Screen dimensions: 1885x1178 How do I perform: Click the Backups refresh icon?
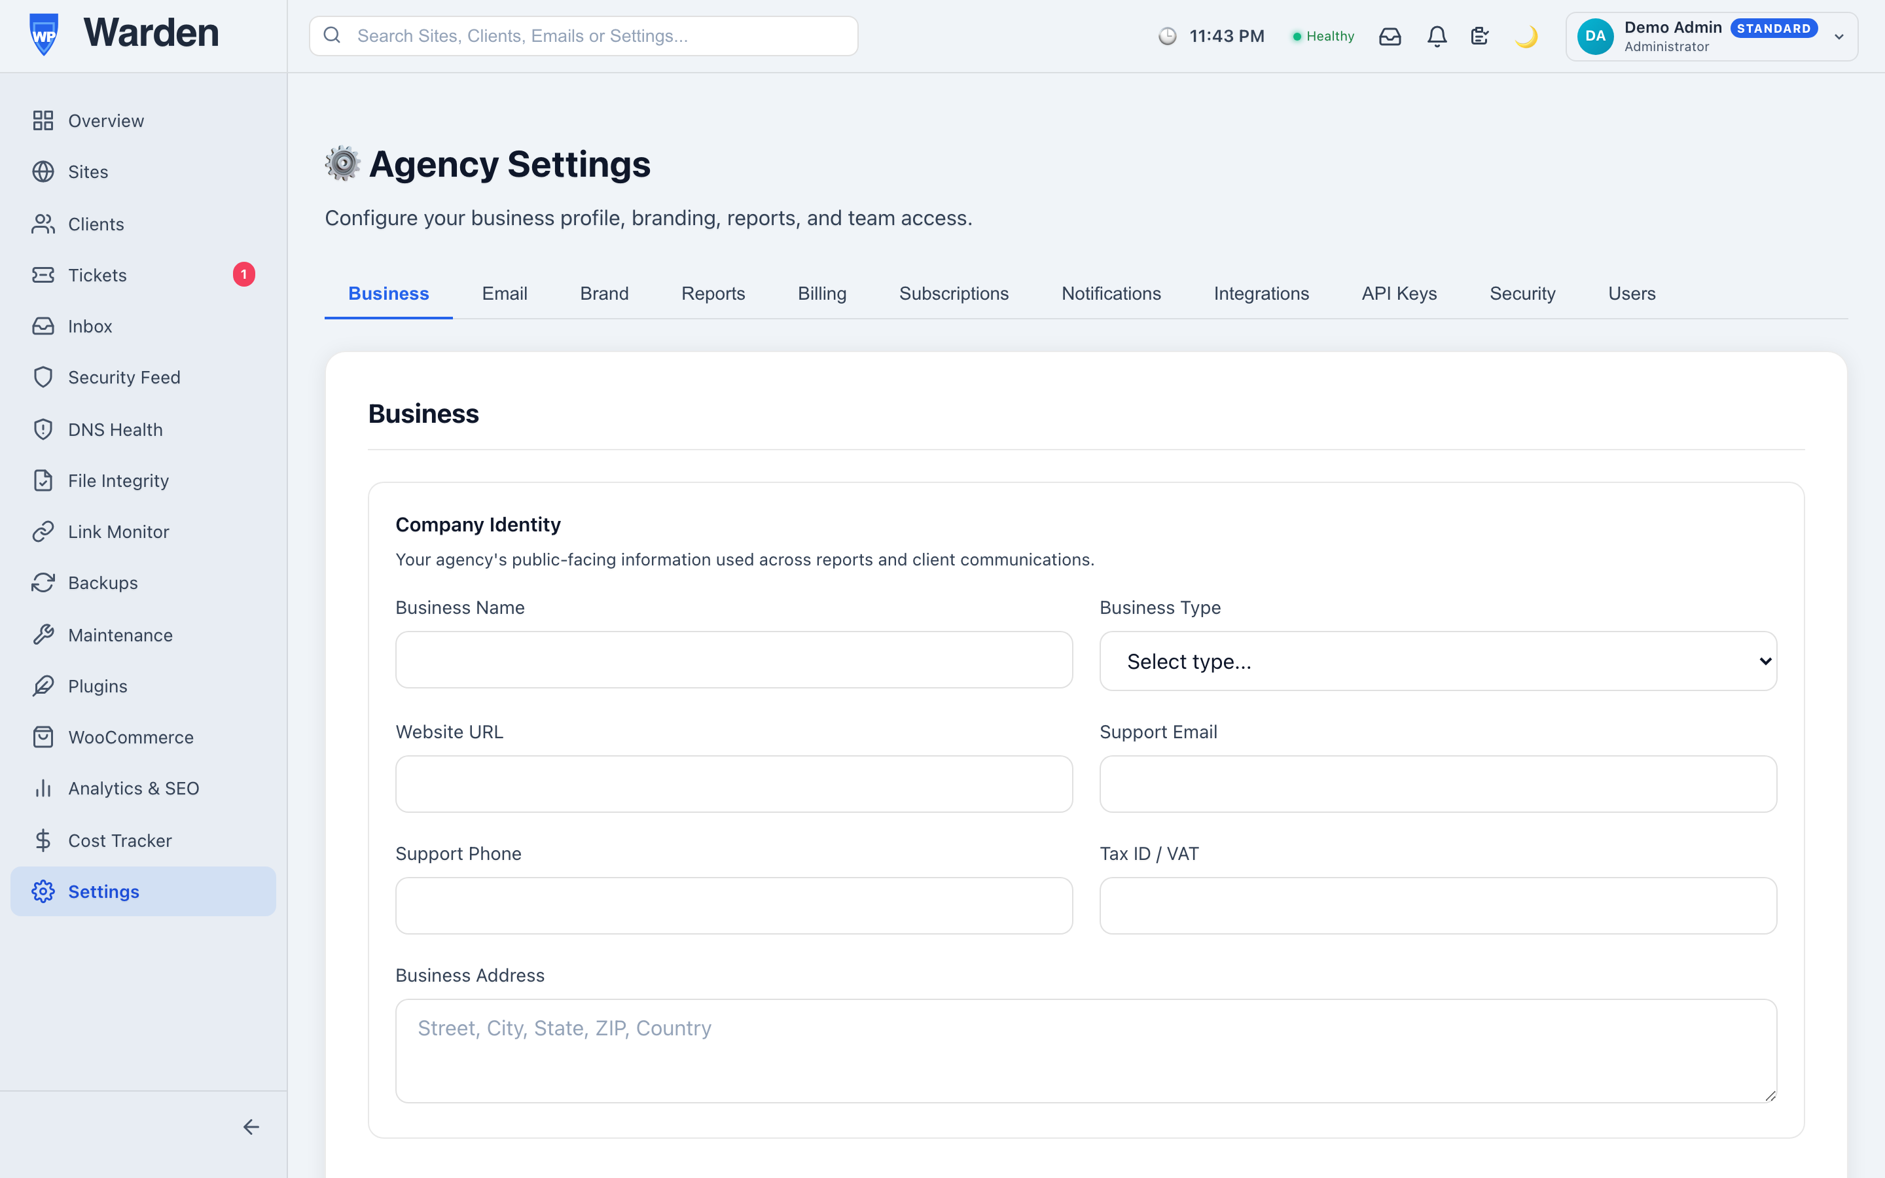tap(43, 582)
